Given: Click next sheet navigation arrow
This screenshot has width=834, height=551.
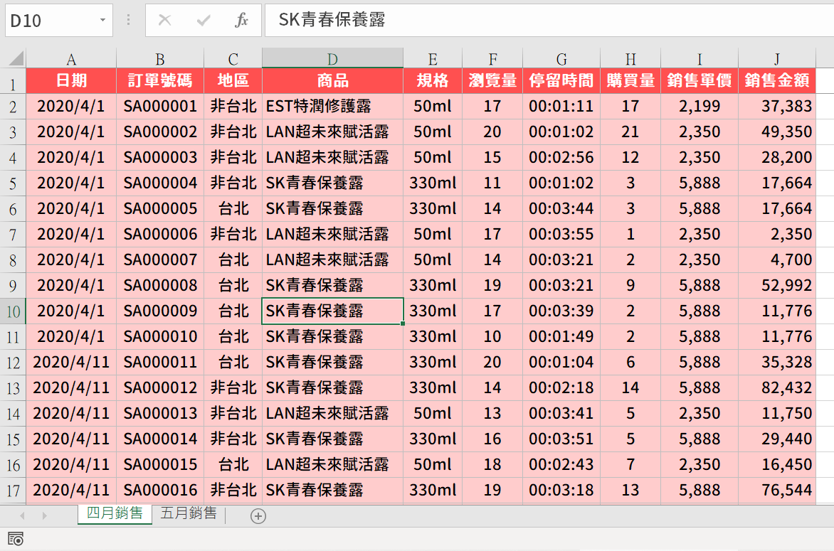Looking at the screenshot, I should (45, 515).
